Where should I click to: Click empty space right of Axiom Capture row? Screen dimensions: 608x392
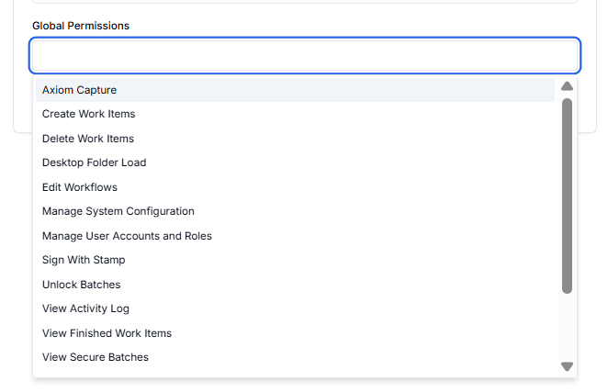point(335,90)
